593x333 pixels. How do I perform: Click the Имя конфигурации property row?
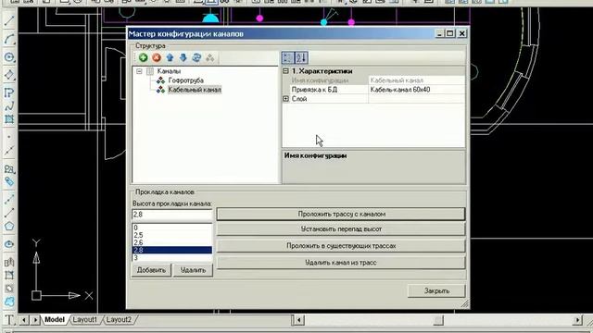coord(373,80)
